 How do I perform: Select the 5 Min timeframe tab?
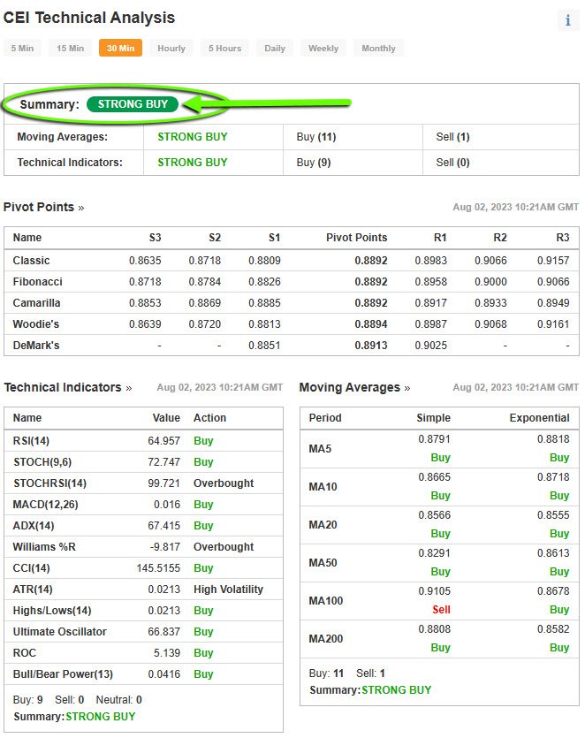tap(22, 49)
